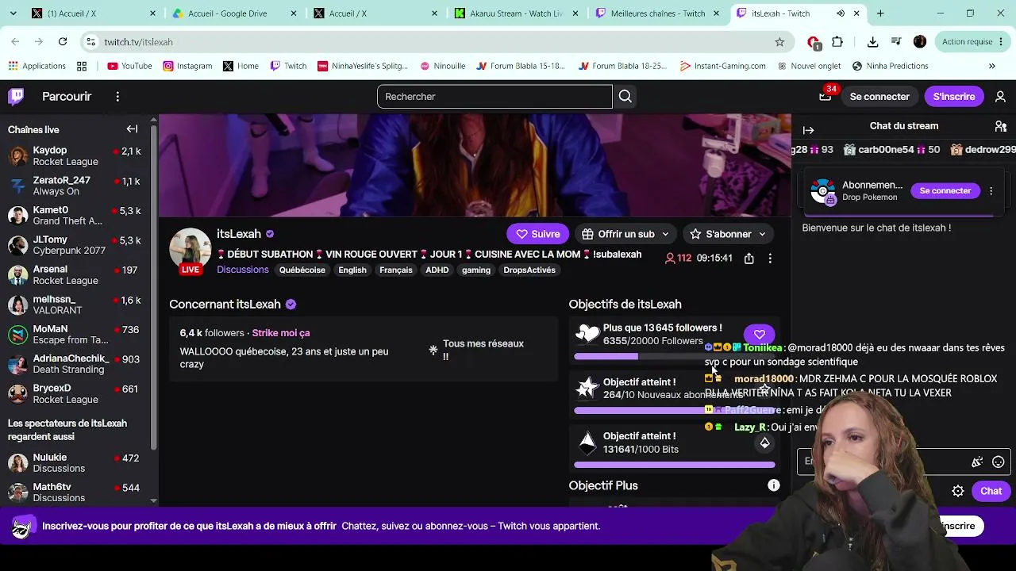Click the Bits goal progress bar
Viewport: 1016px width, 571px height.
[674, 465]
